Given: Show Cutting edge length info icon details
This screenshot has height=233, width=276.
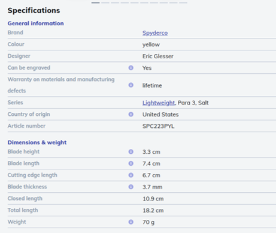Looking at the screenshot, I should tap(131, 175).
